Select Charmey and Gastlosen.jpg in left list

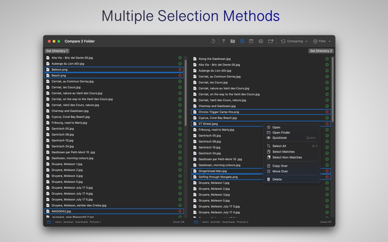[114, 111]
